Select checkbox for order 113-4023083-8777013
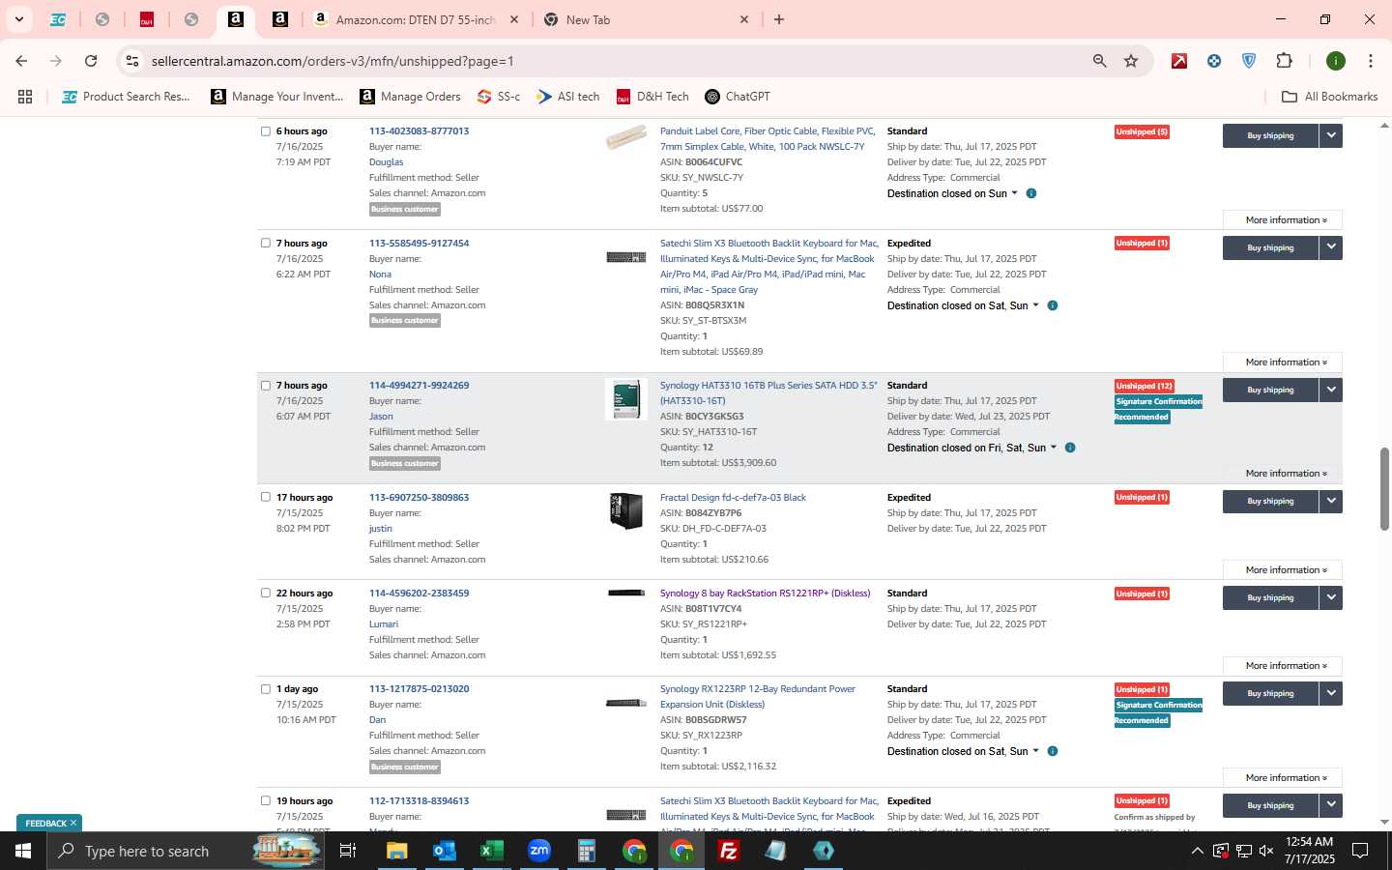Image resolution: width=1392 pixels, height=870 pixels. 266,131
